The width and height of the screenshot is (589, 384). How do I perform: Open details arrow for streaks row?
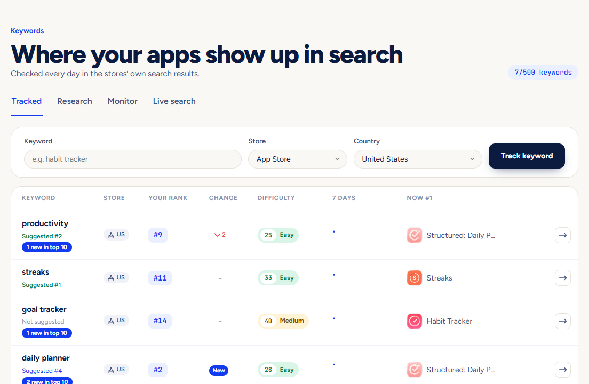click(563, 278)
